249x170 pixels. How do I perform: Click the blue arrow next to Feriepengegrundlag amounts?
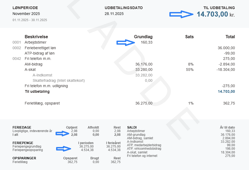point(65,148)
